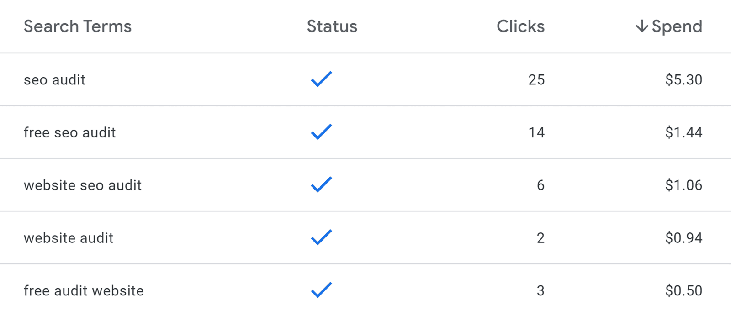Sort by clicking the Search Terms header
Viewport: 731px width, 316px height.
78,26
